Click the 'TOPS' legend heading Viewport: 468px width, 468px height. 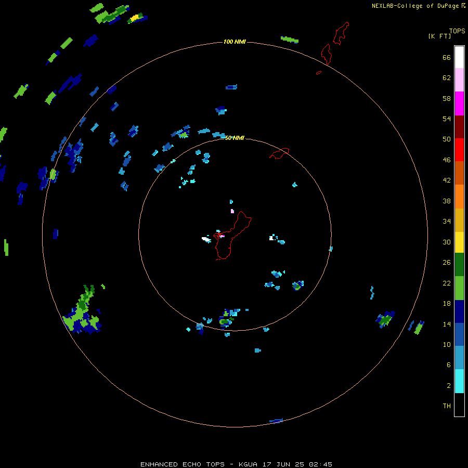(x=457, y=31)
